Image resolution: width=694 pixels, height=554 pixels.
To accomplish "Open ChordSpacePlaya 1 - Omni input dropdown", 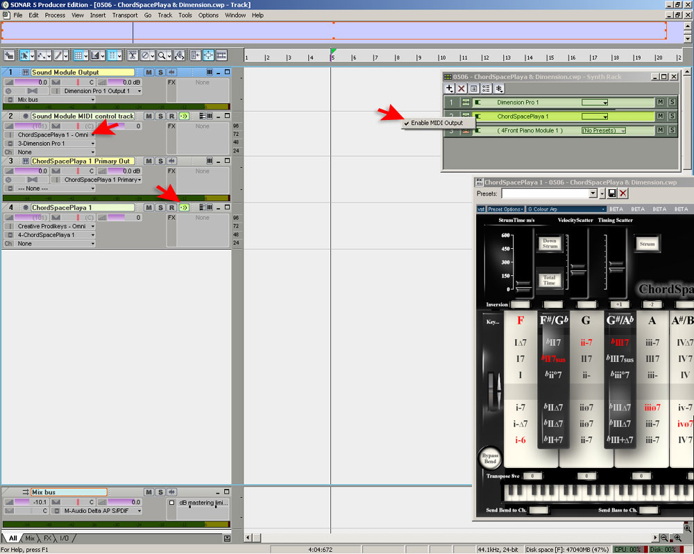I will coord(93,135).
